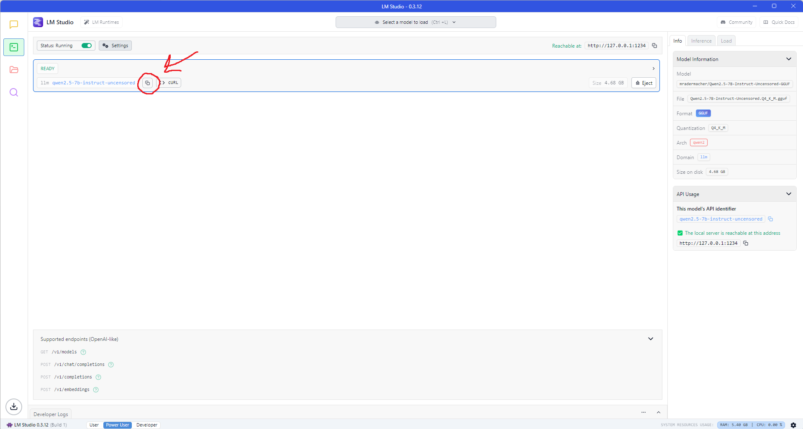The width and height of the screenshot is (803, 429).
Task: Click the qwen2.5-7b-instruct-uncensored model name in card
Action: coord(94,83)
